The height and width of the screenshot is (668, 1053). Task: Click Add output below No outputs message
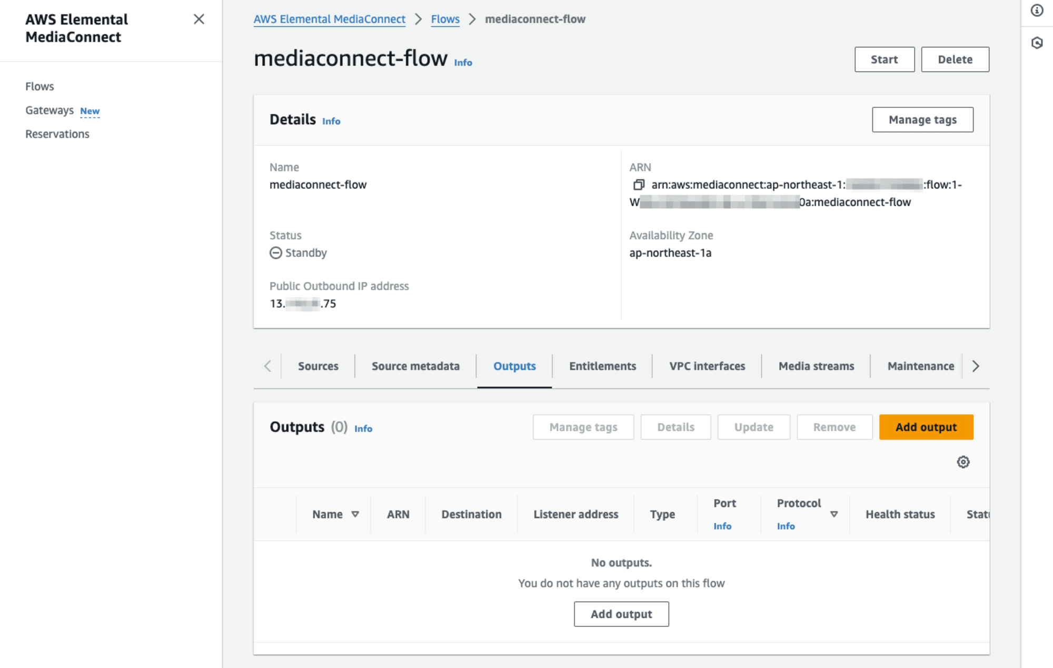pyautogui.click(x=621, y=614)
